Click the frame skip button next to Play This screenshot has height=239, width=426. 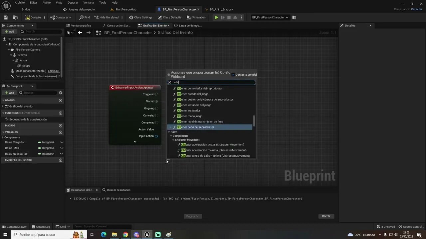(x=223, y=17)
